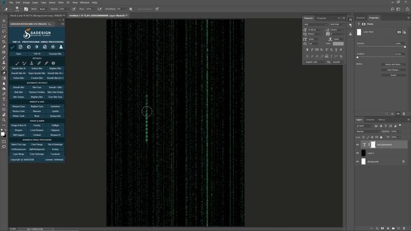Create a new group folder icon
Viewport: 411px width, 231px height.
click(x=393, y=228)
